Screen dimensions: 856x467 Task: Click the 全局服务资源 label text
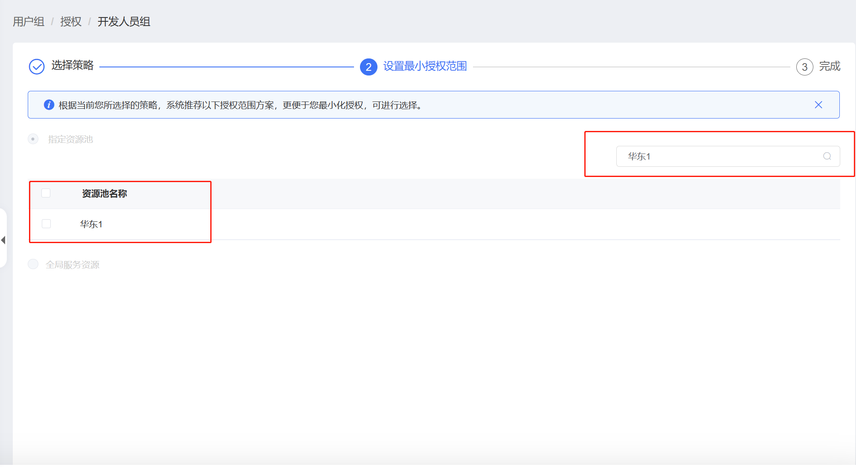[x=73, y=265]
